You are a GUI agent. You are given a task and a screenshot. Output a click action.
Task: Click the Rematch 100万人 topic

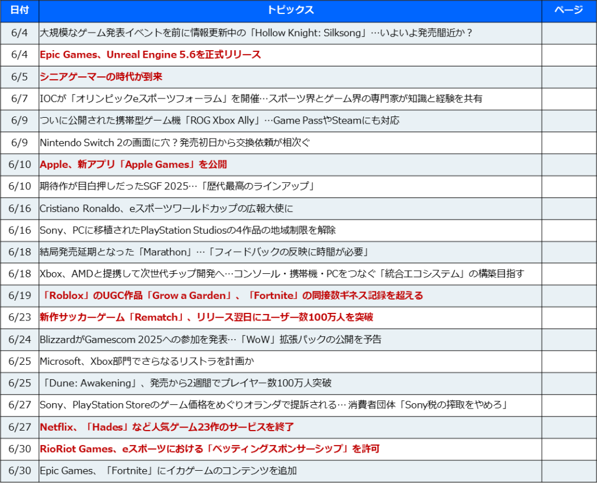206,318
